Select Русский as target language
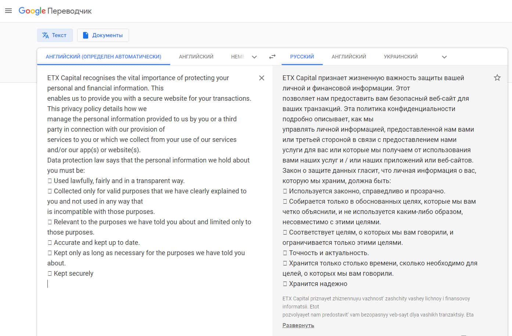This screenshot has width=512, height=336. [302, 57]
